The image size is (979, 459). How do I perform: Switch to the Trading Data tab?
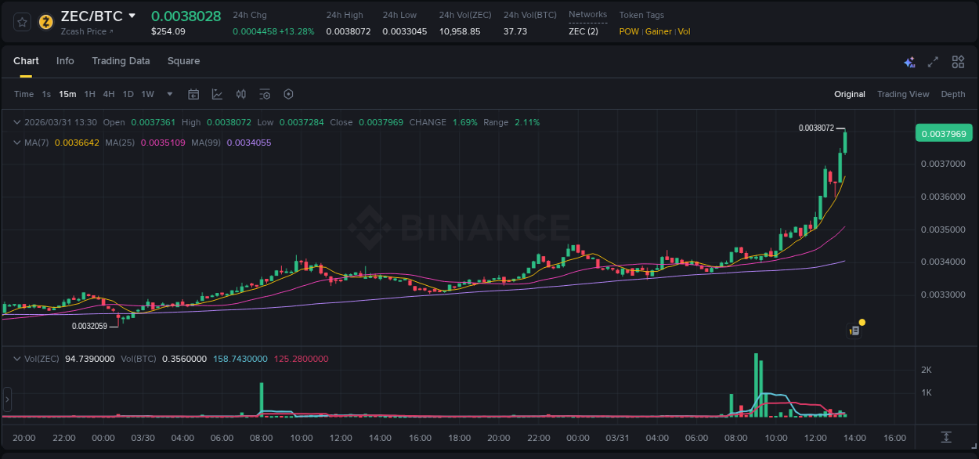pyautogui.click(x=121, y=61)
